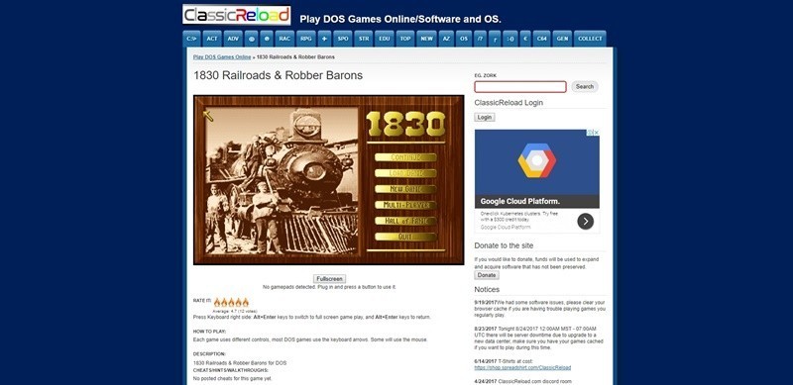
Task: Select the RPG games tab
Action: tap(305, 39)
